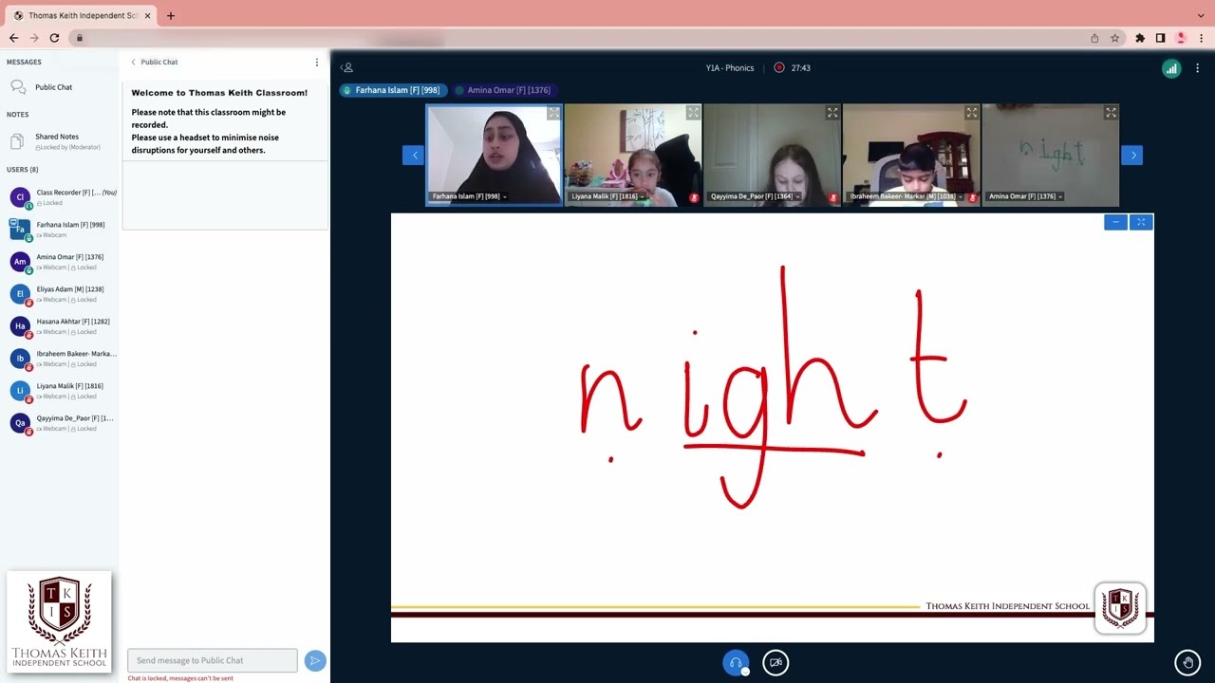Open the browser extensions puzzle icon
Screen dimensions: 1215x683
[1140, 38]
